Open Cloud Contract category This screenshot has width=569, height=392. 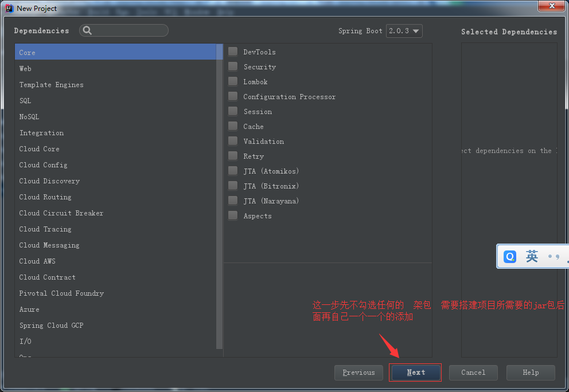pyautogui.click(x=115, y=277)
